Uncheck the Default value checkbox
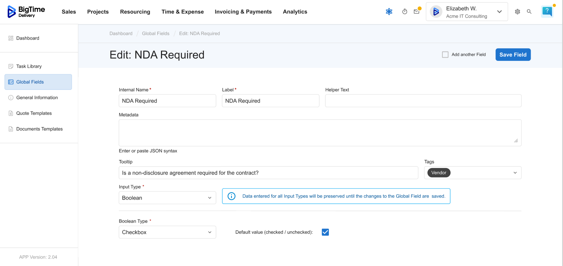Screen dimensions: 563x266 325,232
